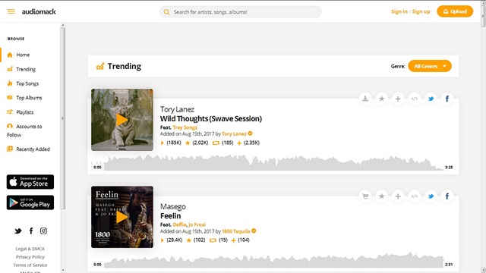Image resolution: width=486 pixels, height=273 pixels.
Task: Click the Wild Thoughts favorites count star (2.02K)
Action: 188,143
